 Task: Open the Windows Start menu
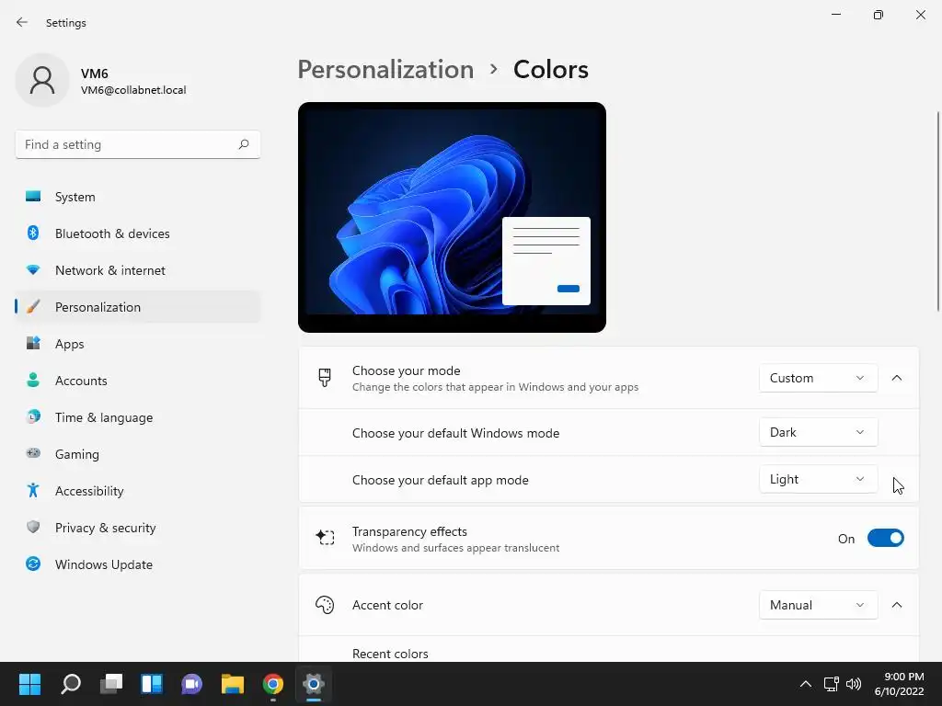pos(29,684)
